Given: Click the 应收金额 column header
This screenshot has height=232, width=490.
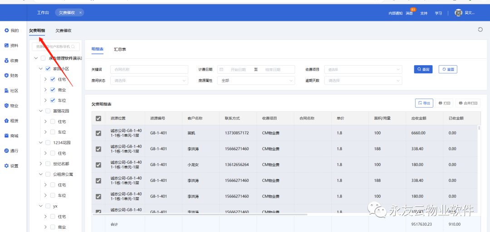Looking at the screenshot, I should point(419,118).
